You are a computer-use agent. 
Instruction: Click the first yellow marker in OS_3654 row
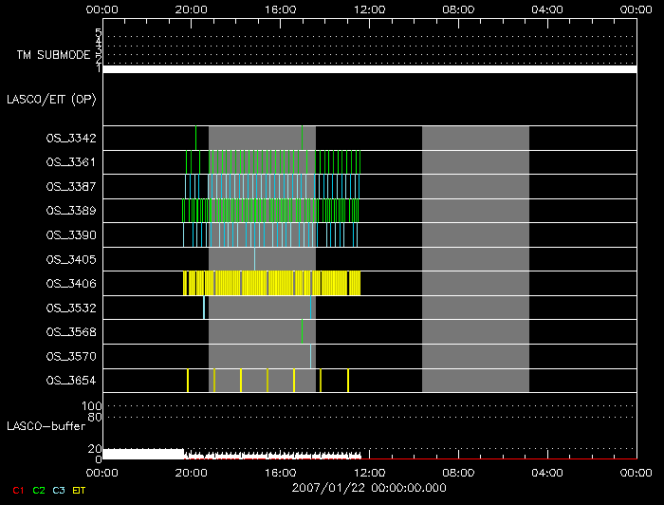click(x=188, y=380)
